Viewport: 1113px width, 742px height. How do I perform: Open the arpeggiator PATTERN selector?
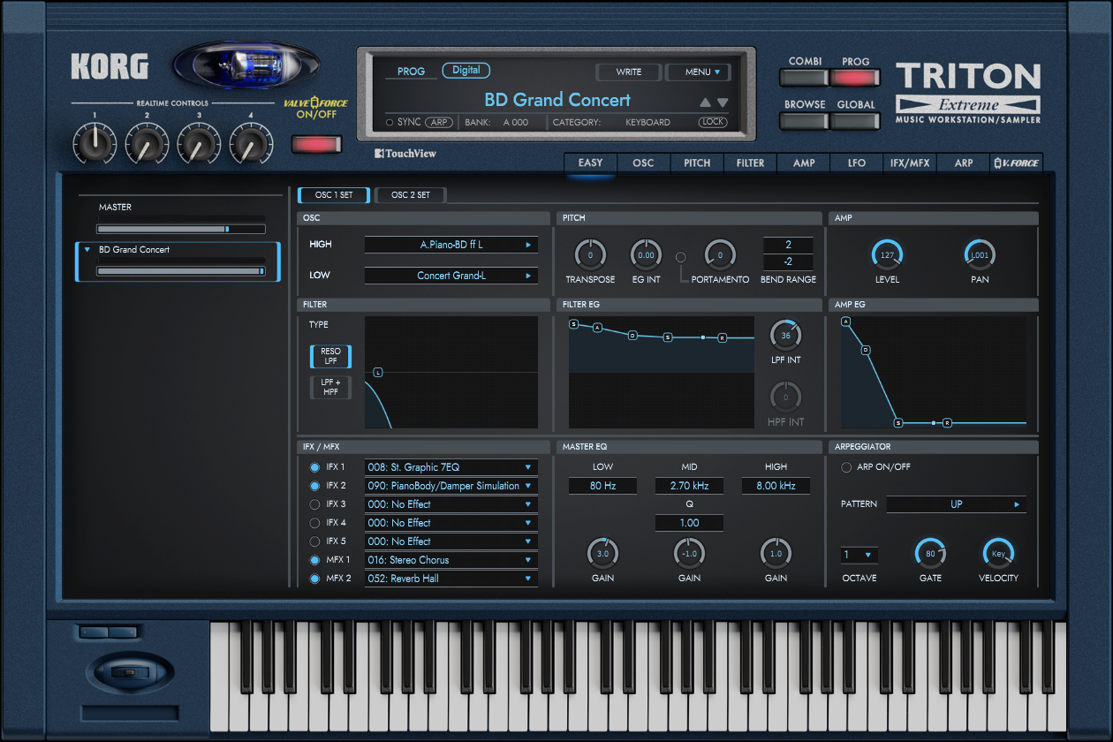(957, 503)
